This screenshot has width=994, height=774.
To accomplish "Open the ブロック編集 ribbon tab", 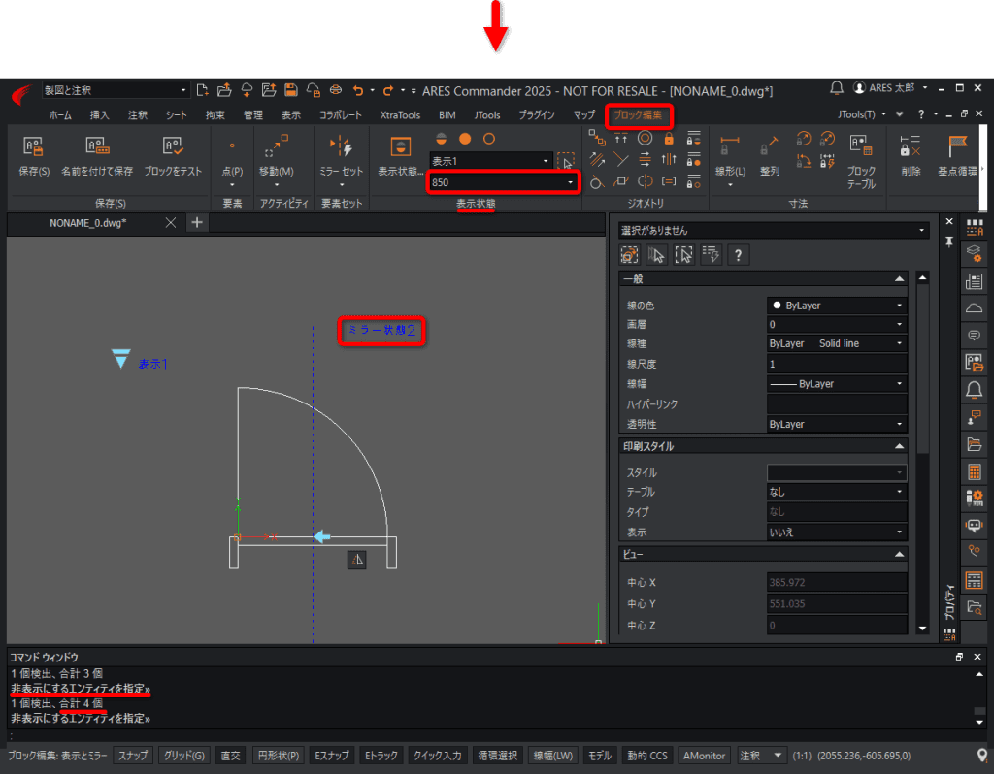I will coord(638,115).
